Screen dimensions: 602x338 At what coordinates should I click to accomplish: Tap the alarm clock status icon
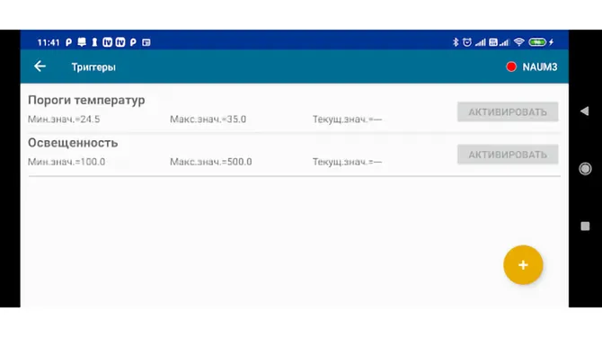point(467,42)
